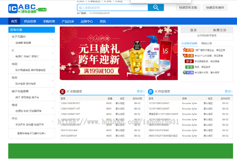Click the 原装 certification badge
This screenshot has height=161, width=237.
click(x=189, y=61)
